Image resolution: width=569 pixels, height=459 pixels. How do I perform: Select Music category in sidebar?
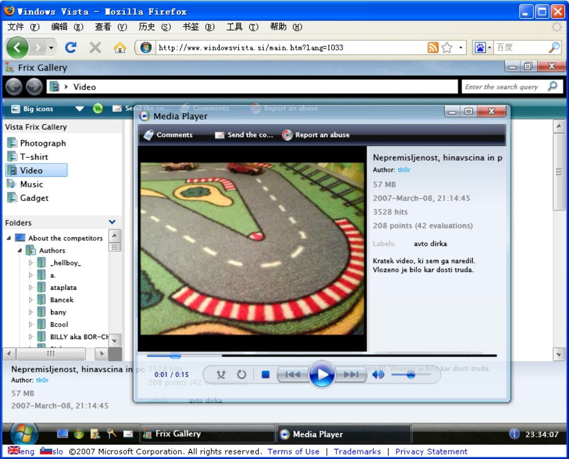click(x=25, y=184)
